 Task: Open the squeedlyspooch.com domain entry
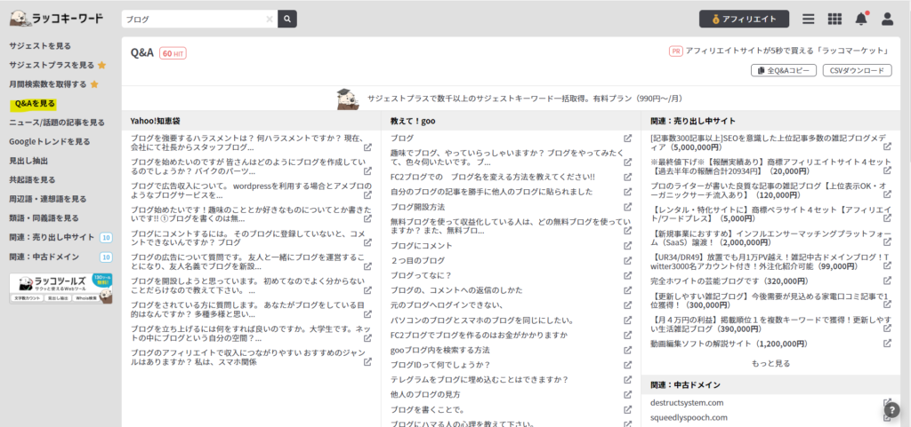689,417
